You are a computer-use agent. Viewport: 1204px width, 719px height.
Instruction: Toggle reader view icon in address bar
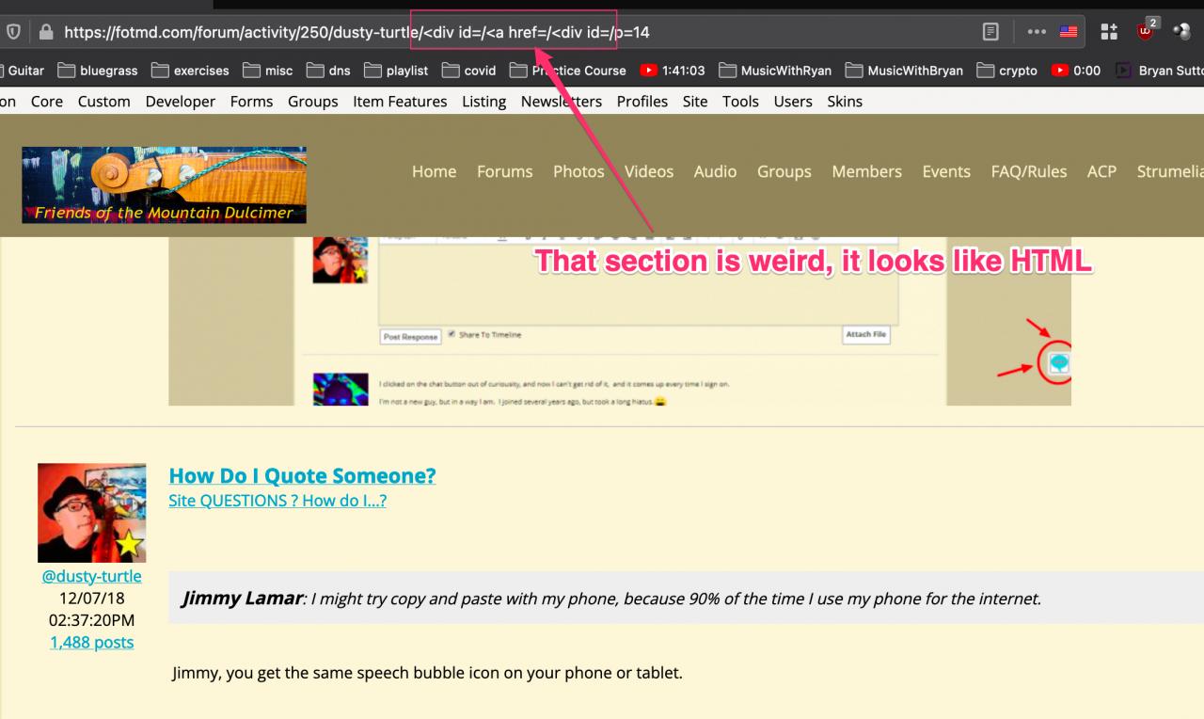pos(990,32)
